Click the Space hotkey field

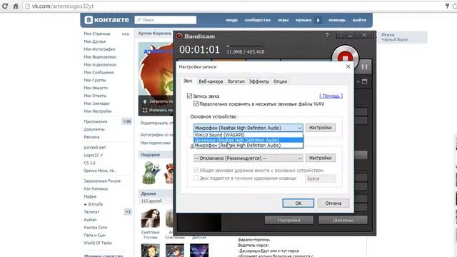point(321,178)
